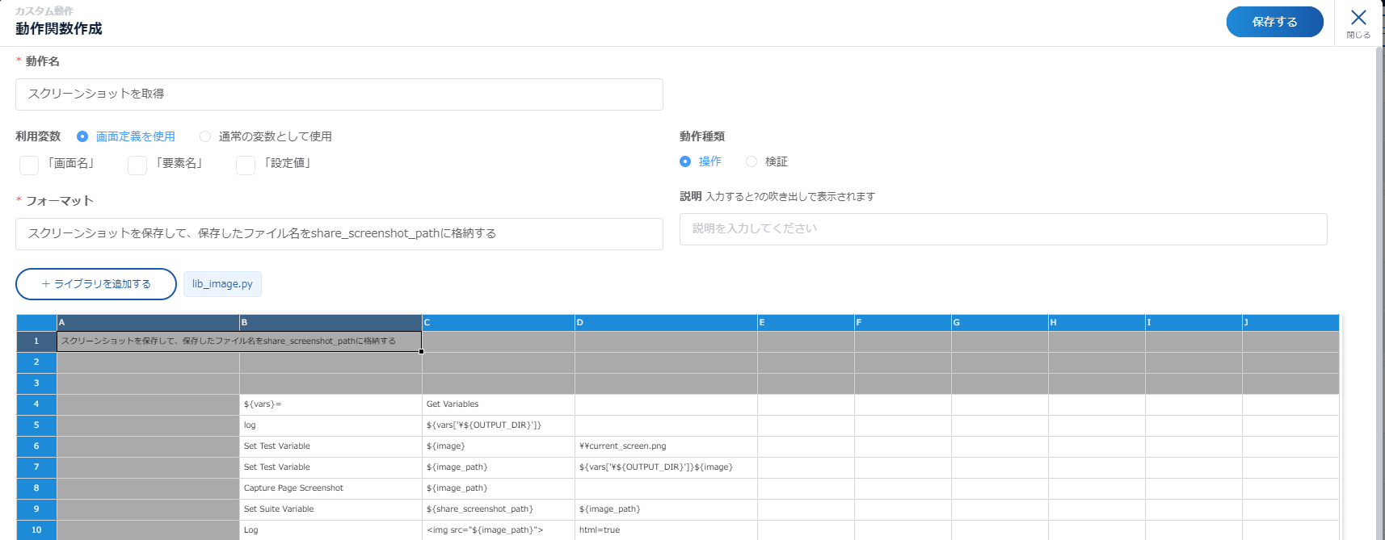Select row 1 header
Image resolution: width=1385 pixels, height=540 pixels.
pos(36,341)
